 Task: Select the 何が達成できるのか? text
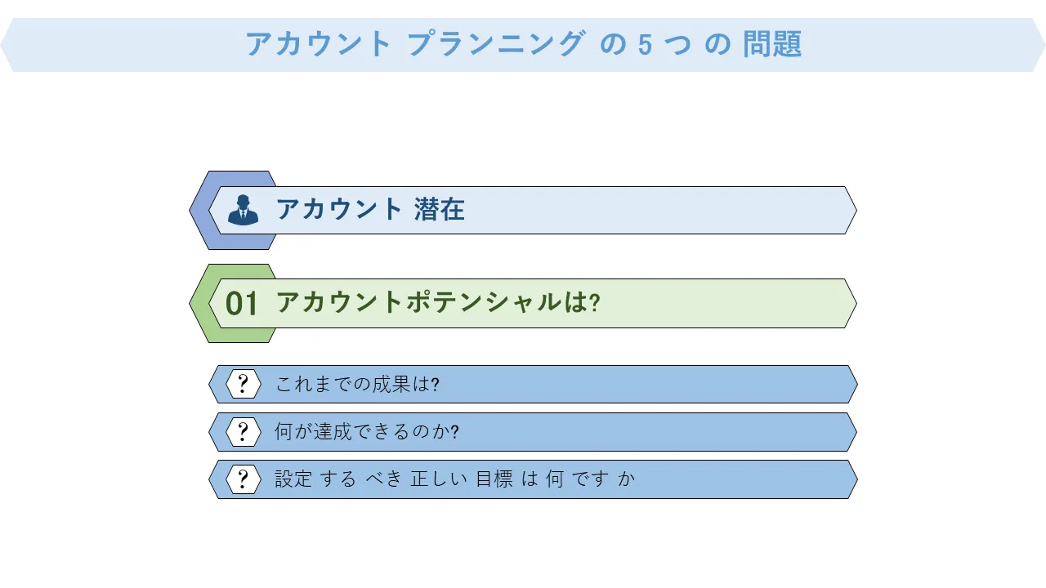(x=367, y=432)
